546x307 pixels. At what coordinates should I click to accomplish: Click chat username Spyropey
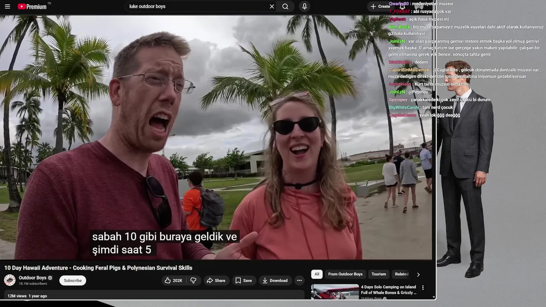pyautogui.click(x=398, y=100)
